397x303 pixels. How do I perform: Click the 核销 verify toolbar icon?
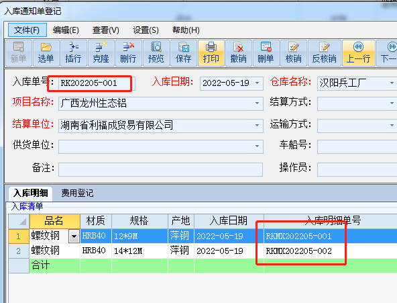coord(294,53)
